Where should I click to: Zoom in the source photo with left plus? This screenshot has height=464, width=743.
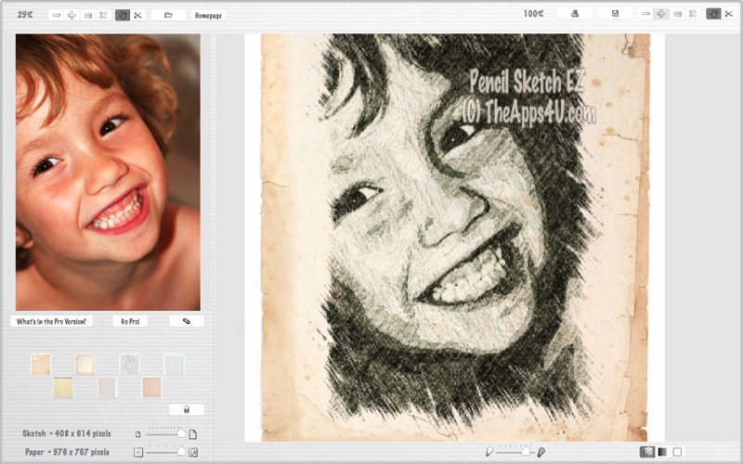pyautogui.click(x=72, y=15)
